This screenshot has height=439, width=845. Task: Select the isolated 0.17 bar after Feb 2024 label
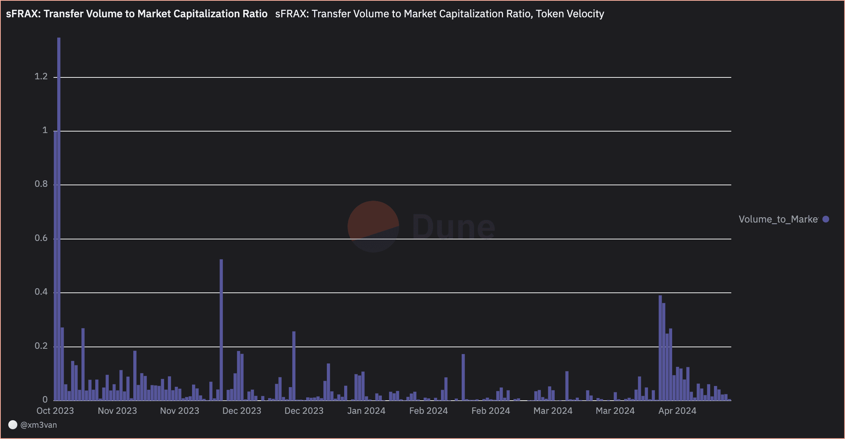463,377
